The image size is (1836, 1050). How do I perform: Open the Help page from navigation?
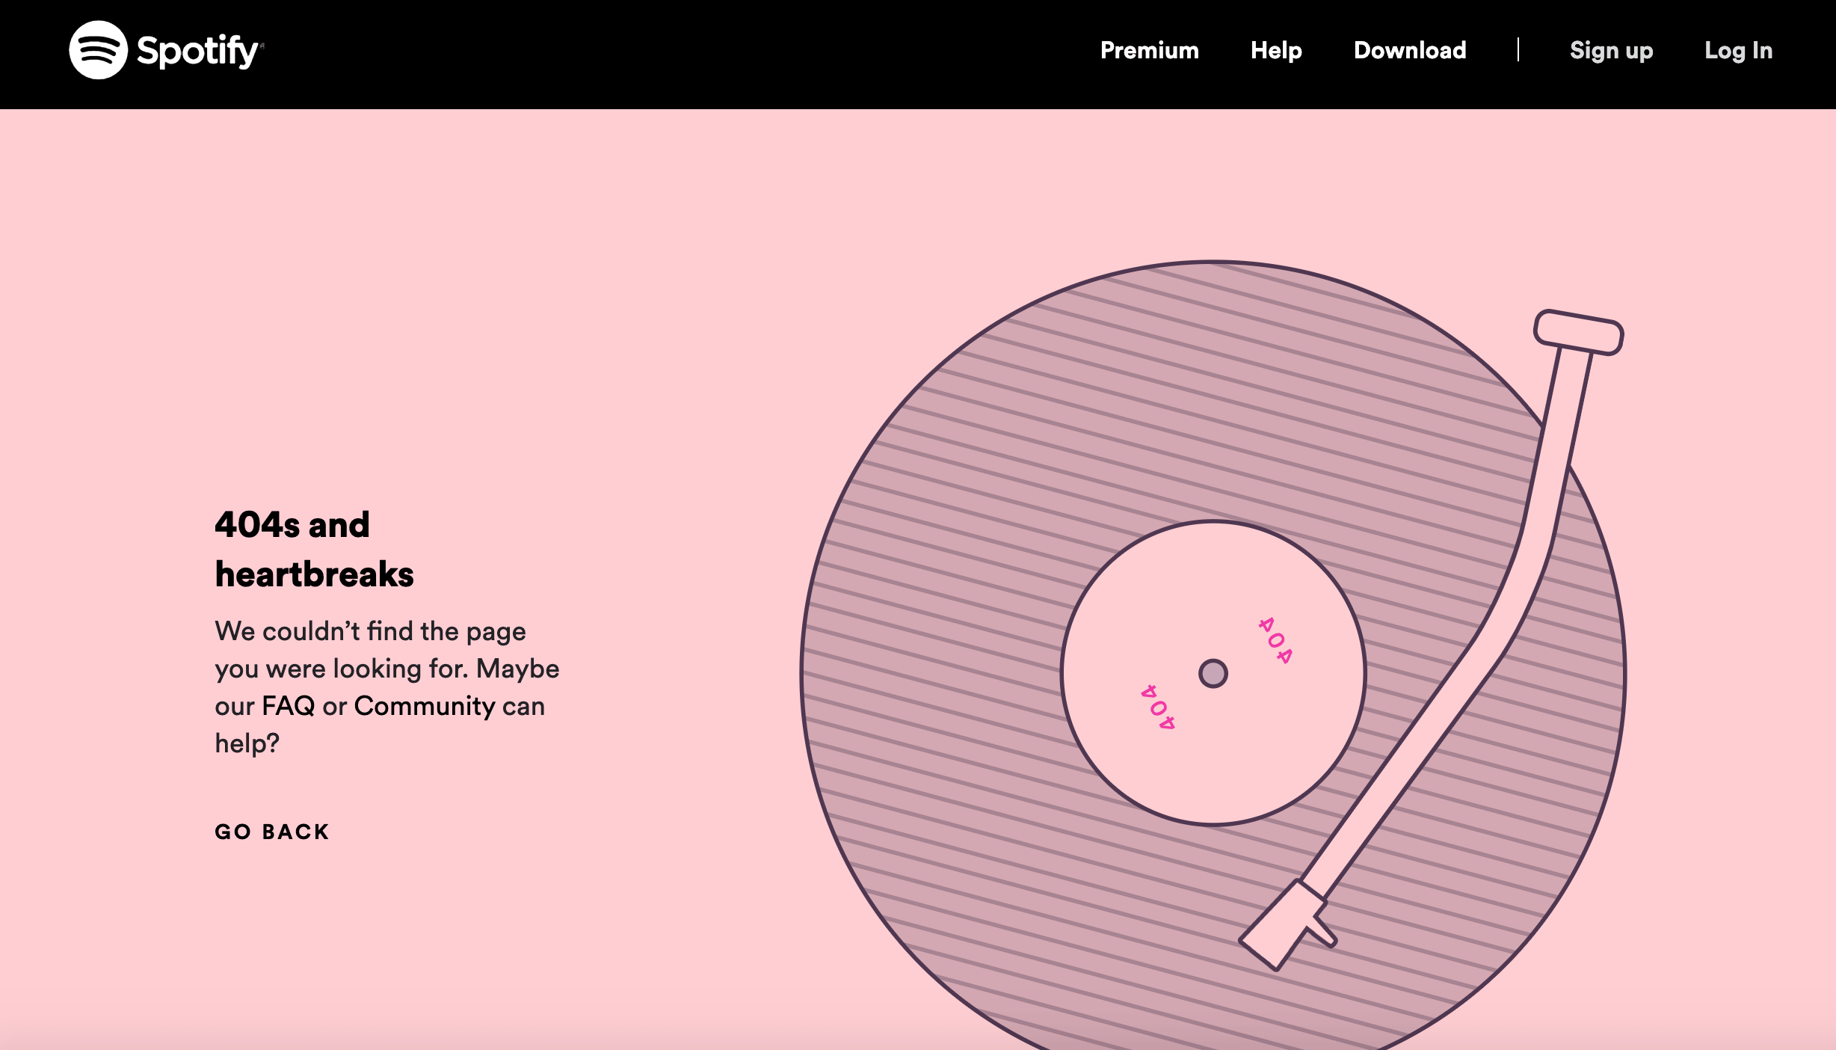click(1276, 50)
